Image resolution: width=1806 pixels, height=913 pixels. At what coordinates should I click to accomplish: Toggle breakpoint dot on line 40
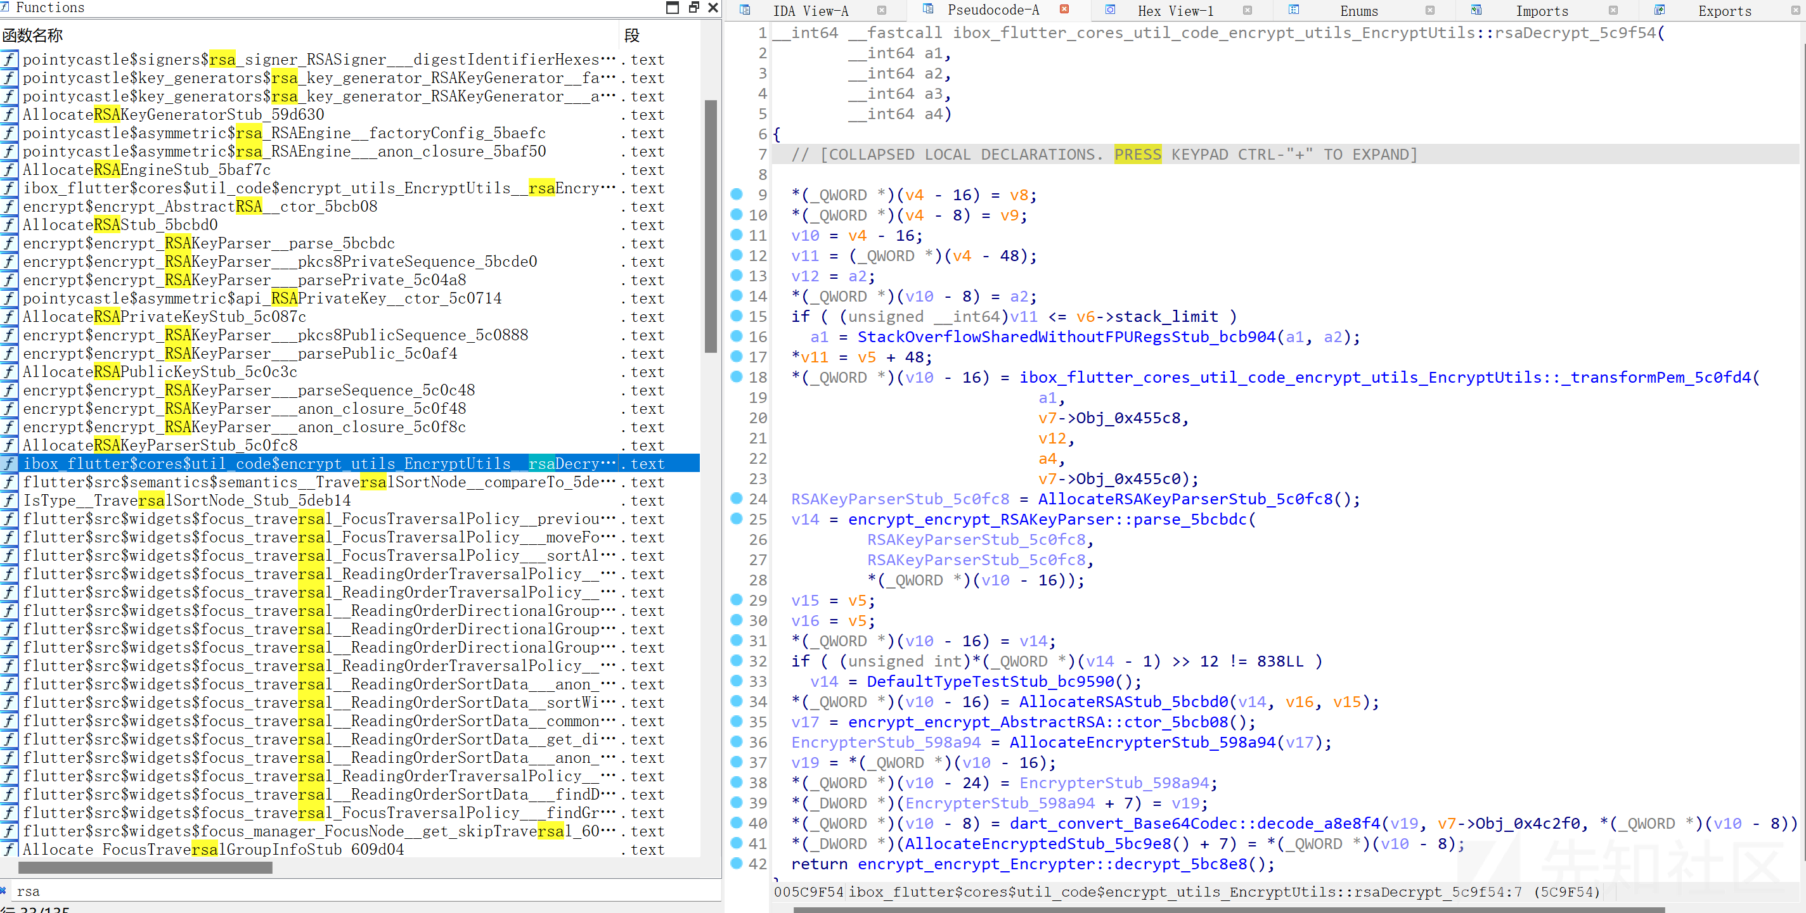coord(736,822)
